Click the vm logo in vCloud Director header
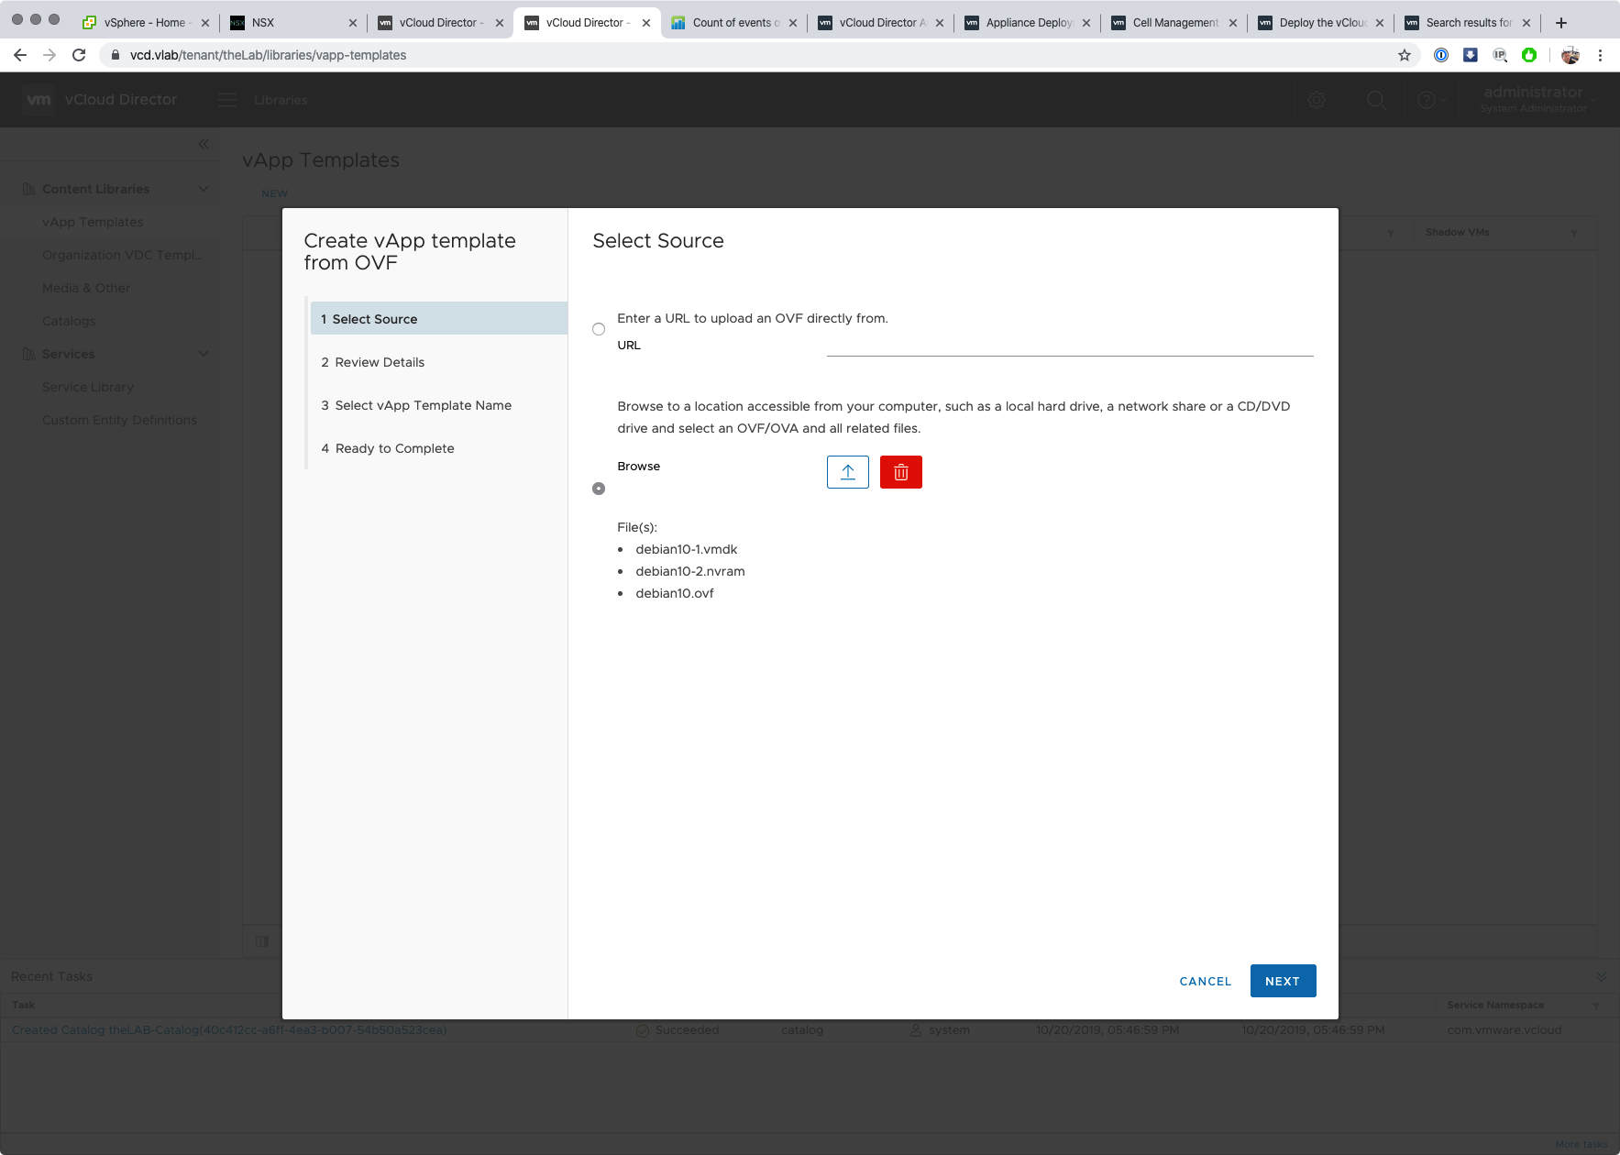 coord(39,100)
